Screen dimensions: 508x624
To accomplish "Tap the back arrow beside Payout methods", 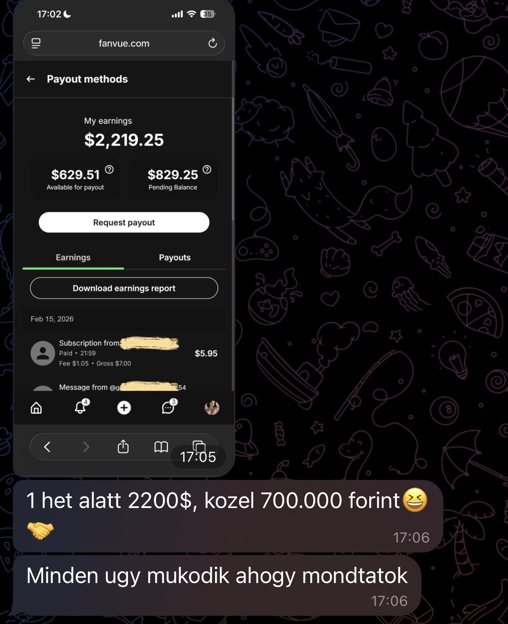I will [31, 79].
